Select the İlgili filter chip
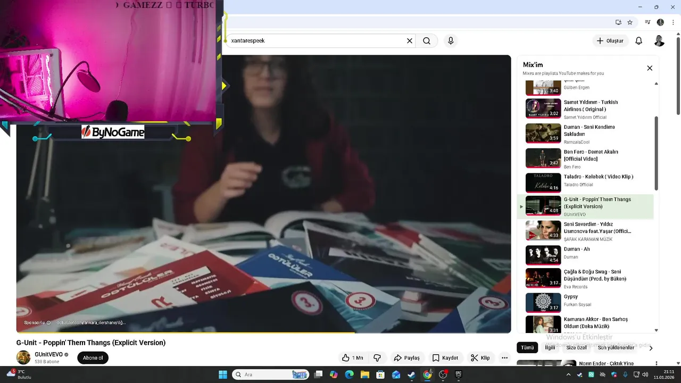This screenshot has width=681, height=383. pyautogui.click(x=550, y=347)
